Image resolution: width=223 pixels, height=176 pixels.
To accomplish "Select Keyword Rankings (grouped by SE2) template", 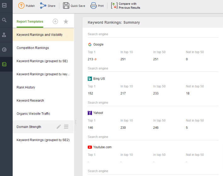I will [43, 140].
